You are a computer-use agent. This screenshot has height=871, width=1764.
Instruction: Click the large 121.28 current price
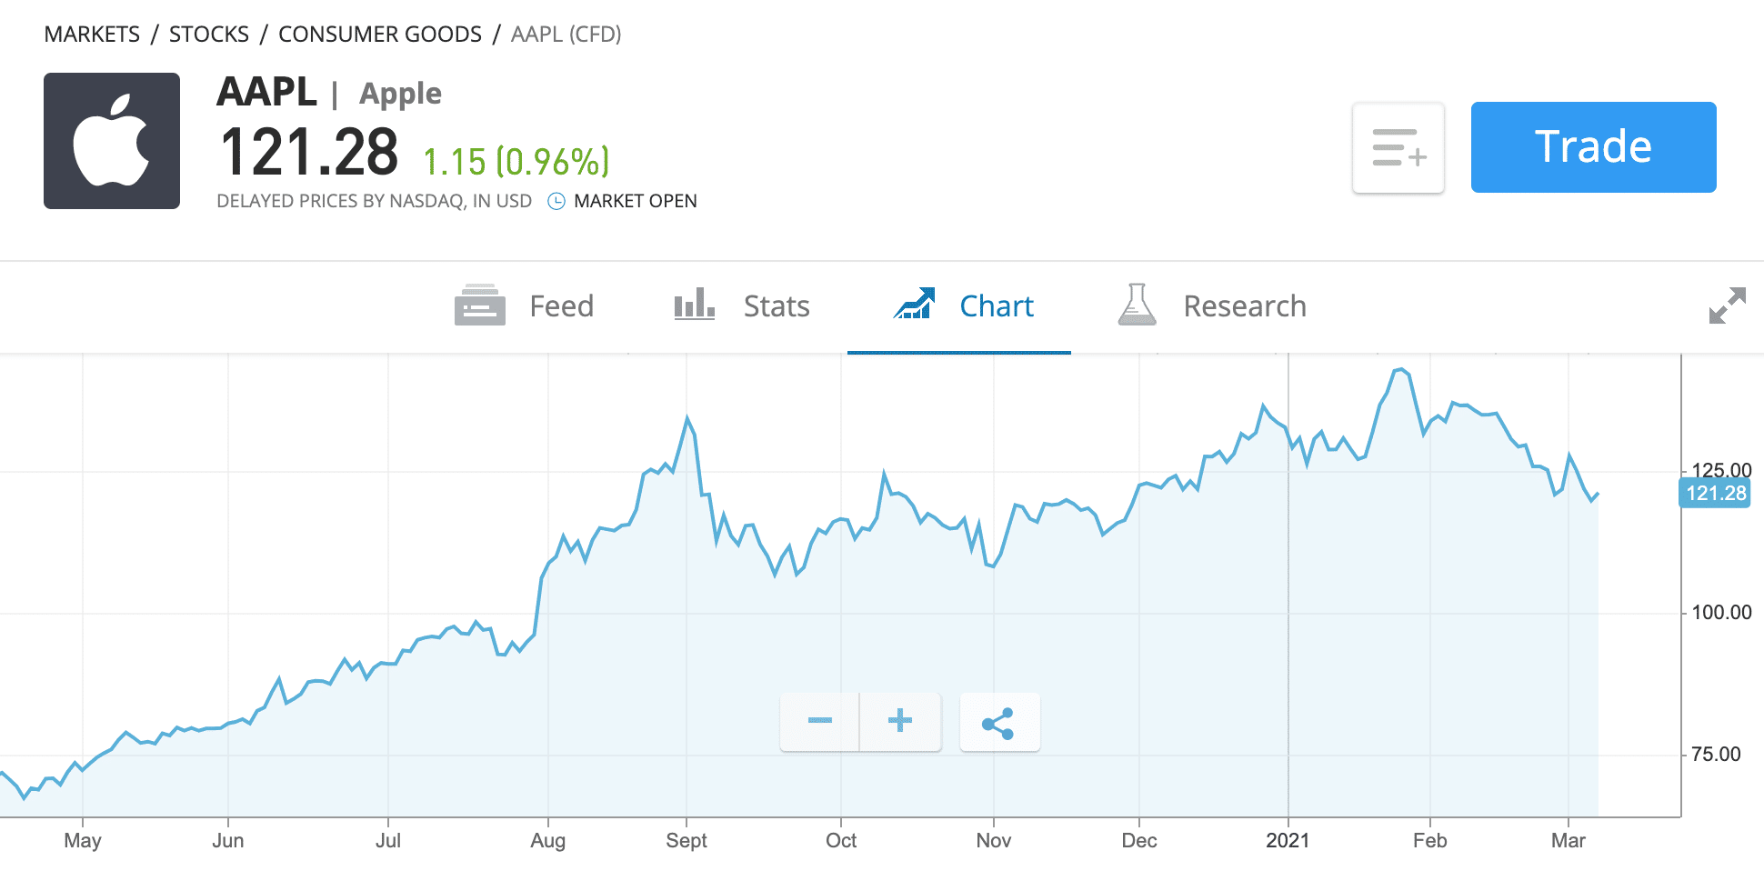coord(309,152)
